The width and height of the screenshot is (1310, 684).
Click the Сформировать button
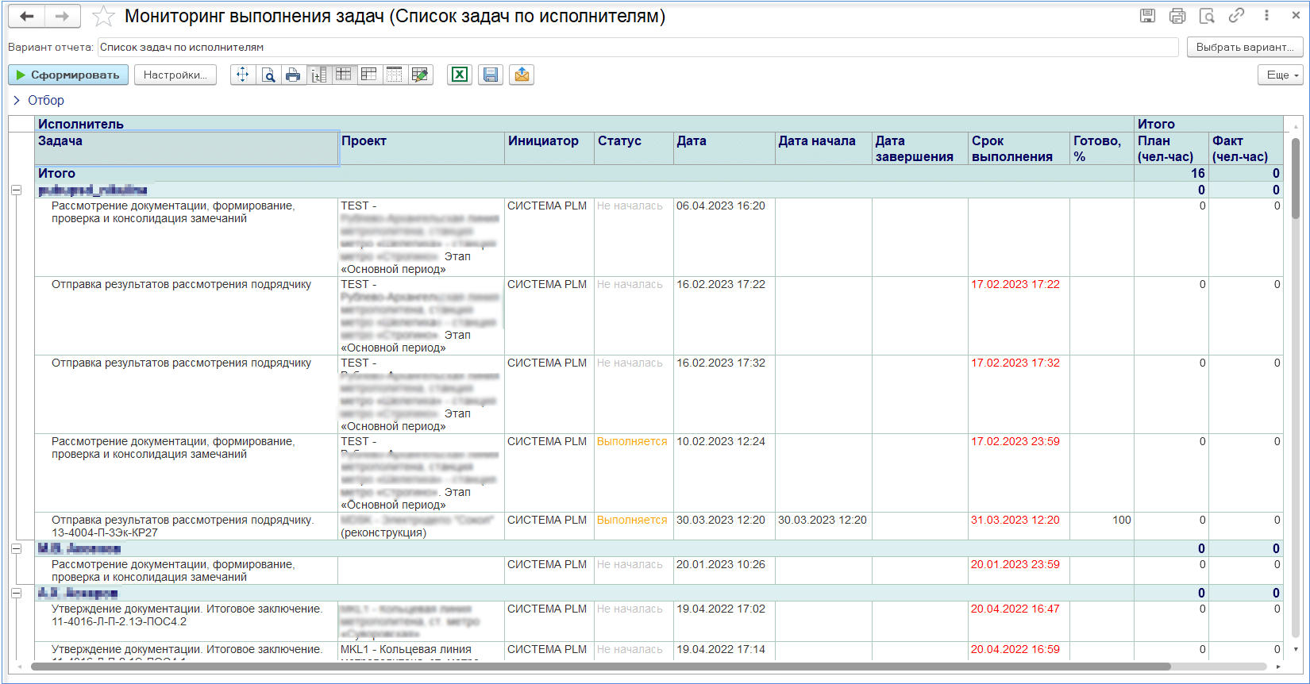pos(68,75)
